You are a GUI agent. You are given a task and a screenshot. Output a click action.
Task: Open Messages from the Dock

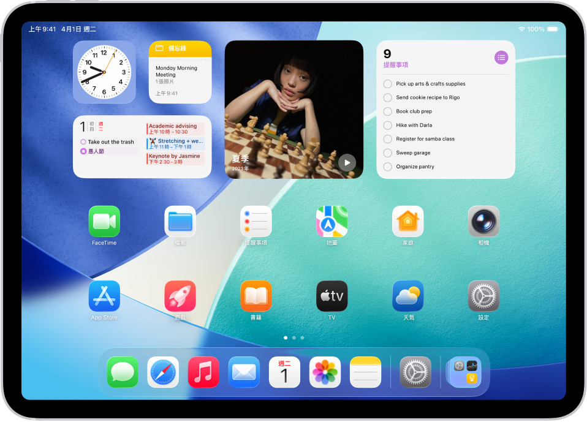pos(122,372)
